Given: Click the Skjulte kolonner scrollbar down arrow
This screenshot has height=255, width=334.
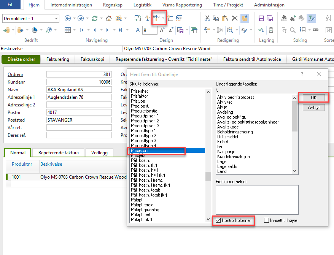Looking at the screenshot, I should 208,219.
